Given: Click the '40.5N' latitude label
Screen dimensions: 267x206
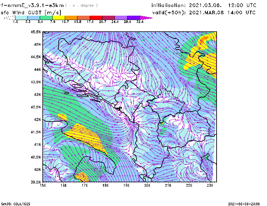Looking at the screenshot, I should 36,157.
